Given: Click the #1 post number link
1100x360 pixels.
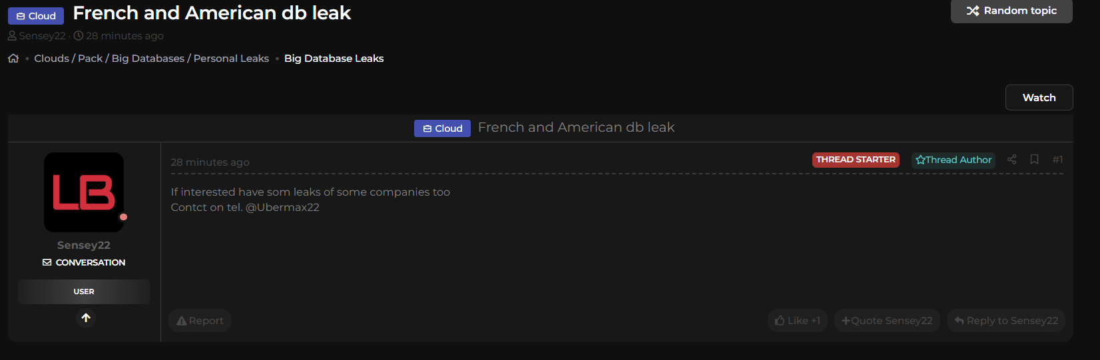Looking at the screenshot, I should pyautogui.click(x=1057, y=160).
